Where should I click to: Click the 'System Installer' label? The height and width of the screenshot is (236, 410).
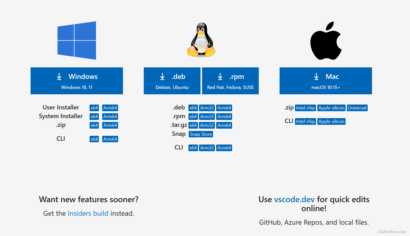(61, 116)
